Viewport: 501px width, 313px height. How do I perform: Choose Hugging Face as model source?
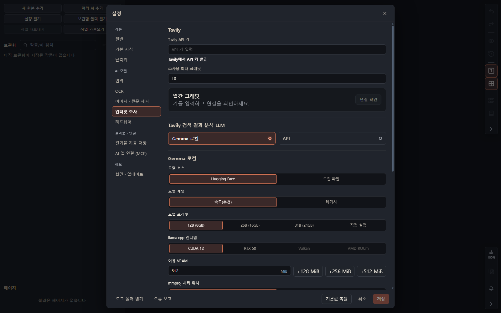click(x=223, y=179)
